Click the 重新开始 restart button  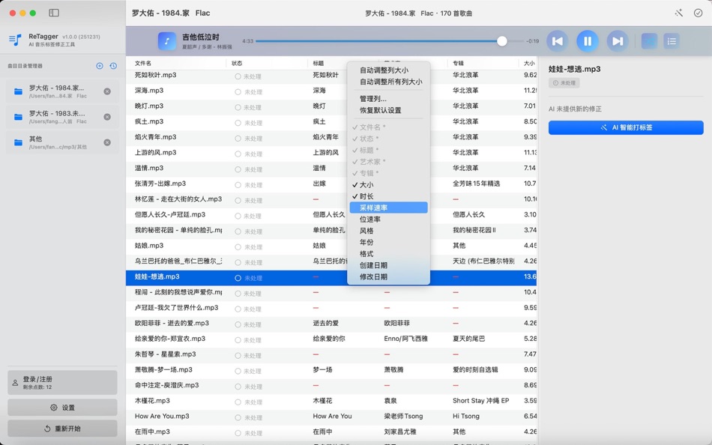pos(62,428)
